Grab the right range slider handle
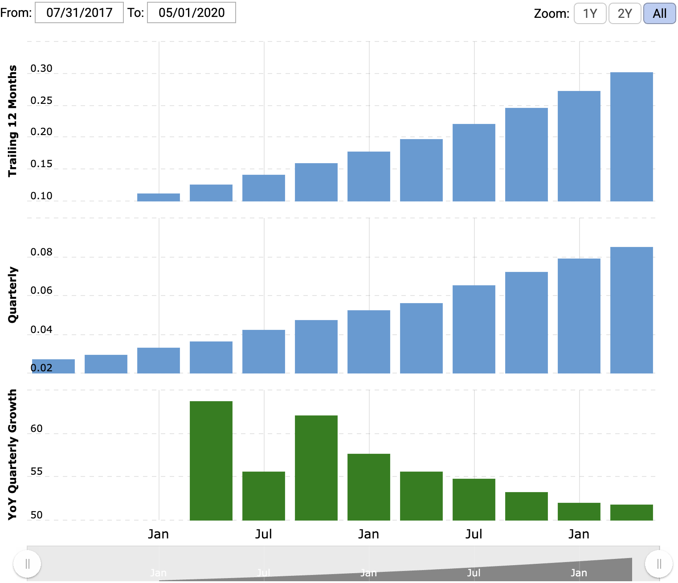 click(x=659, y=564)
